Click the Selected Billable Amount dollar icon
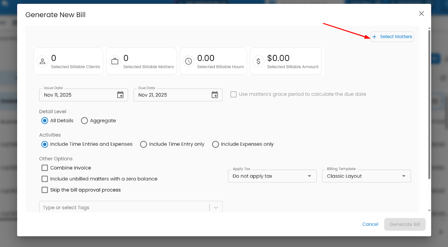The width and height of the screenshot is (448, 247). tap(258, 61)
